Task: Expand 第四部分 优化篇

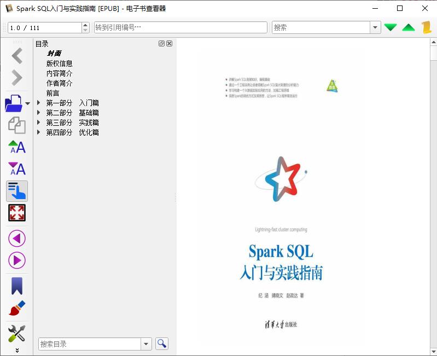Action: coord(39,132)
